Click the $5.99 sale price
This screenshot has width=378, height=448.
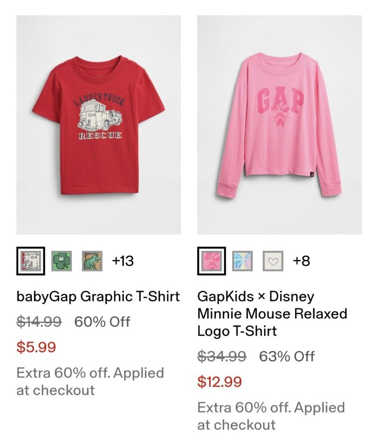point(36,347)
